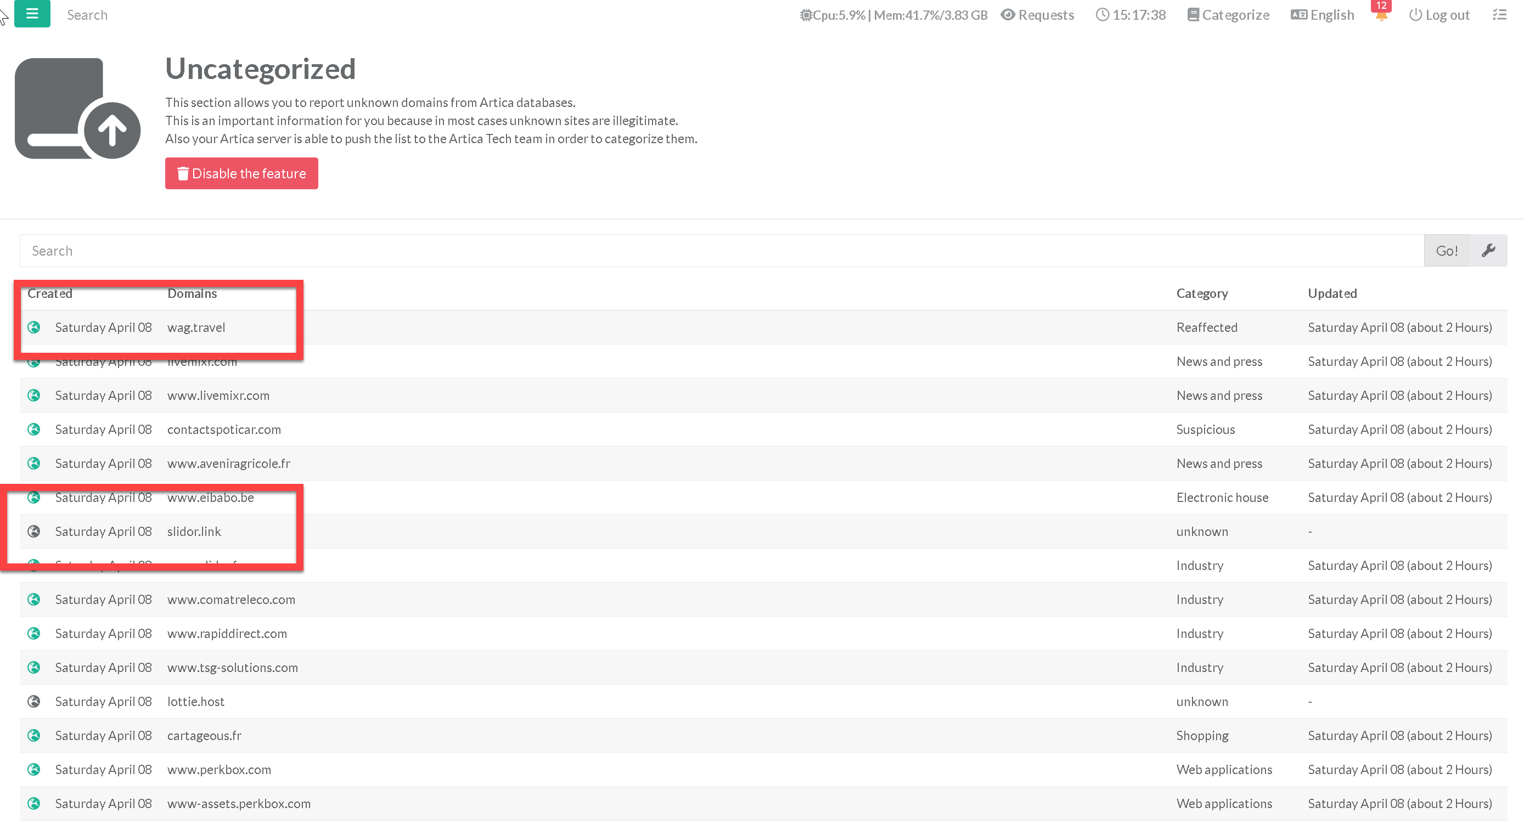Click the Uncategorized upload book icon
The image size is (1524, 824).
[77, 108]
